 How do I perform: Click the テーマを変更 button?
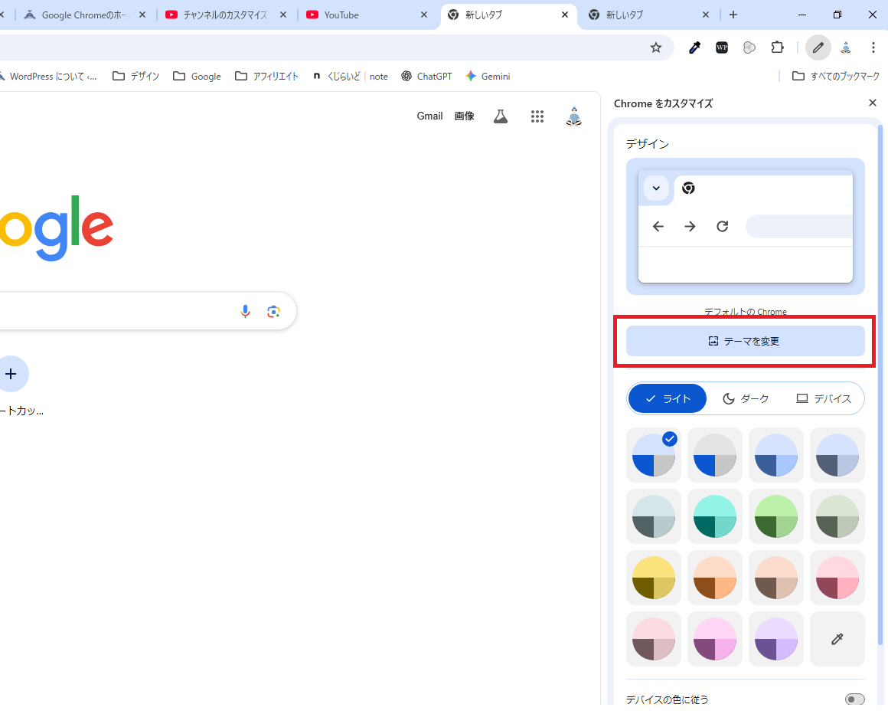click(745, 341)
